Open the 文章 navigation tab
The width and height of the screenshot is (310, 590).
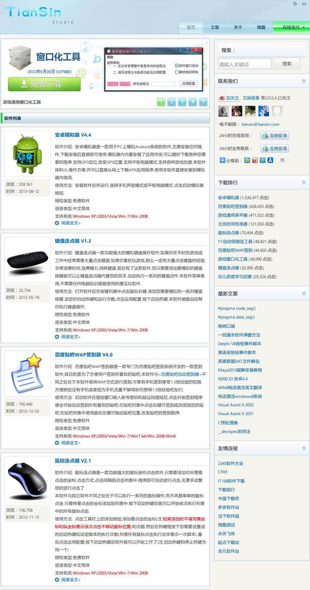click(x=214, y=27)
